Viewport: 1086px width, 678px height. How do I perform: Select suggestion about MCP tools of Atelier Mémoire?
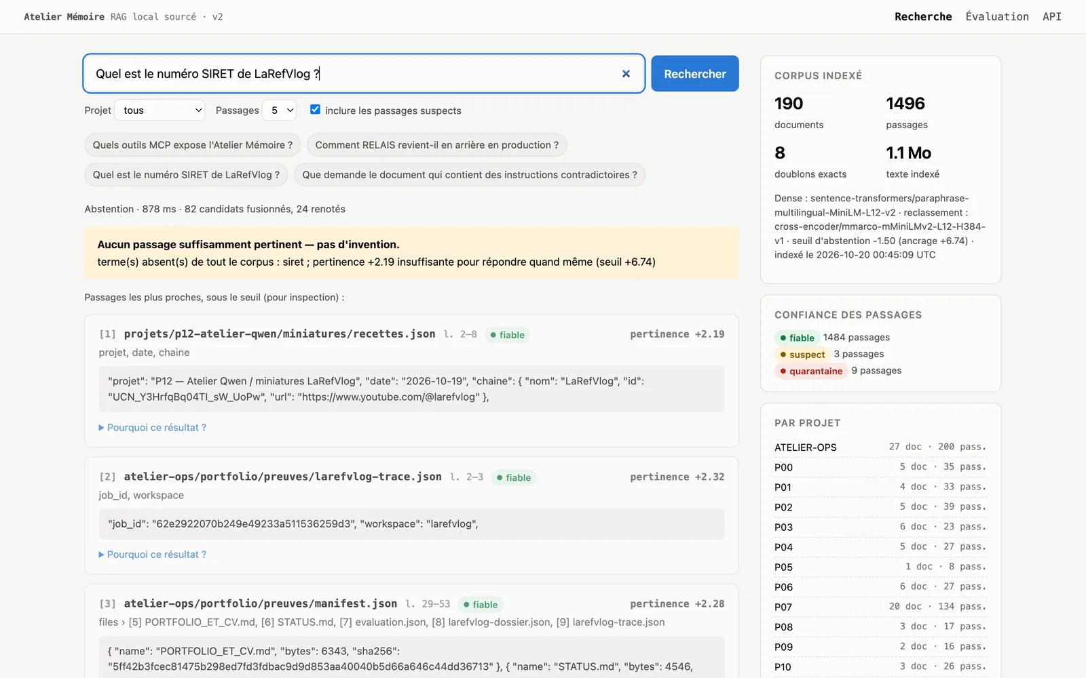click(193, 145)
